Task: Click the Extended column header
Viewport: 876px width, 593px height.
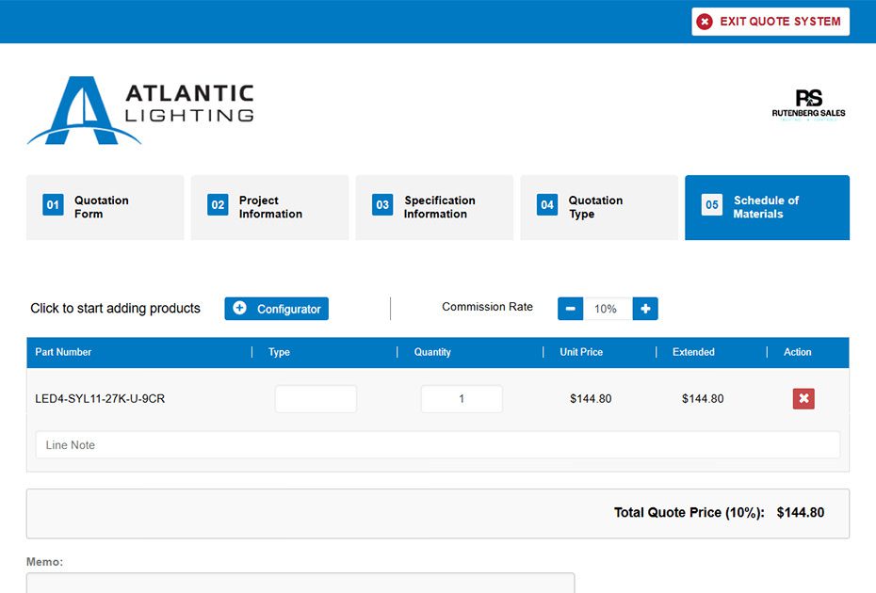Action: (x=693, y=352)
